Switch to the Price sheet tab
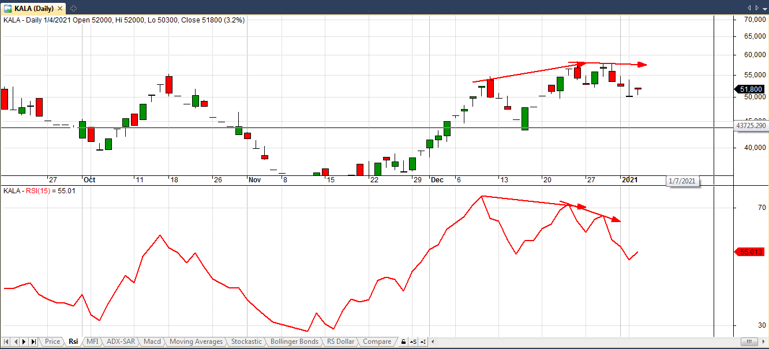This screenshot has height=349, width=769. [x=52, y=342]
